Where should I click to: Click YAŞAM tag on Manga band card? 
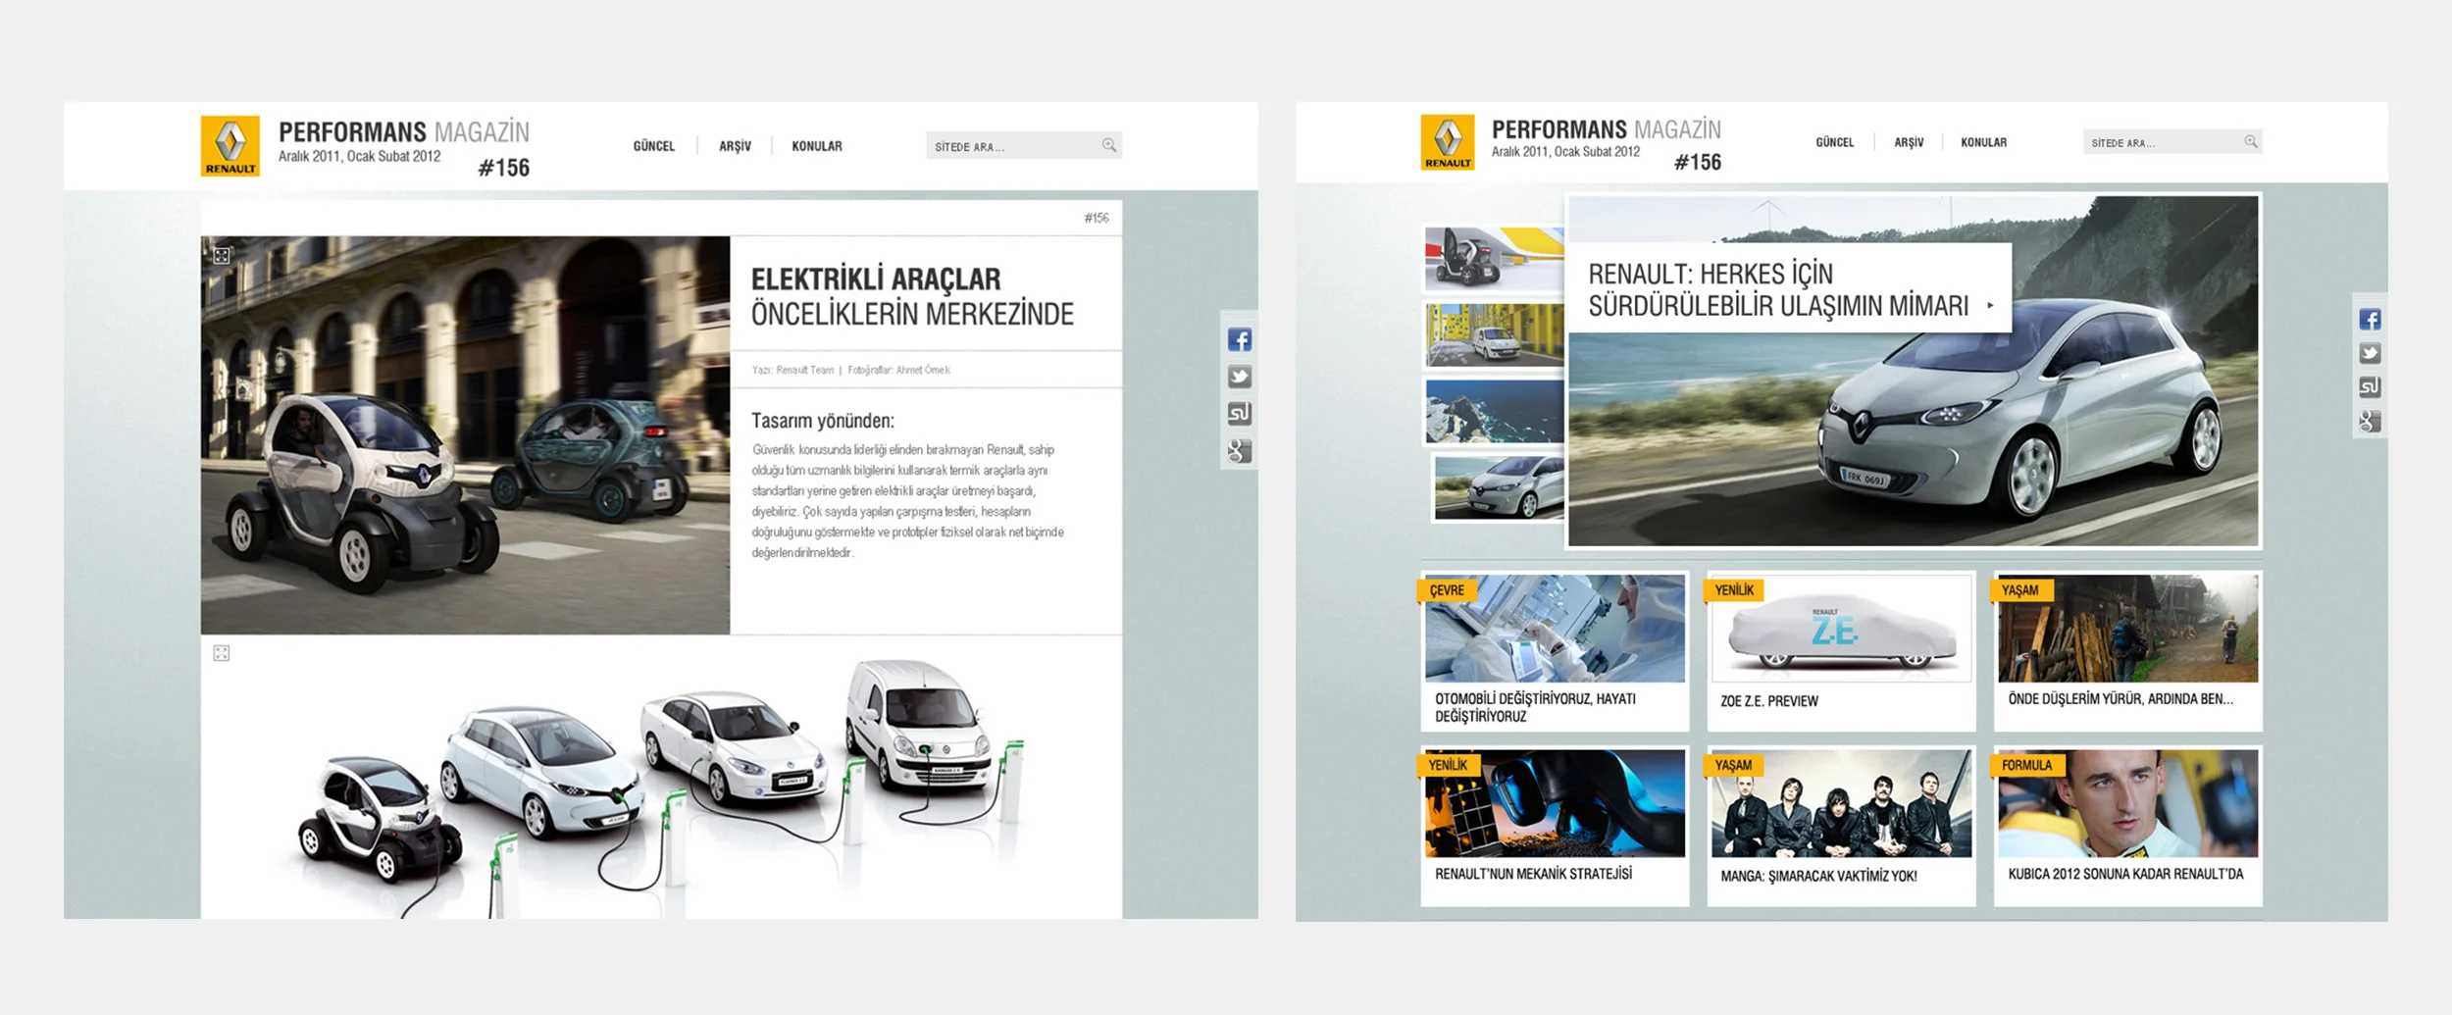1733,765
